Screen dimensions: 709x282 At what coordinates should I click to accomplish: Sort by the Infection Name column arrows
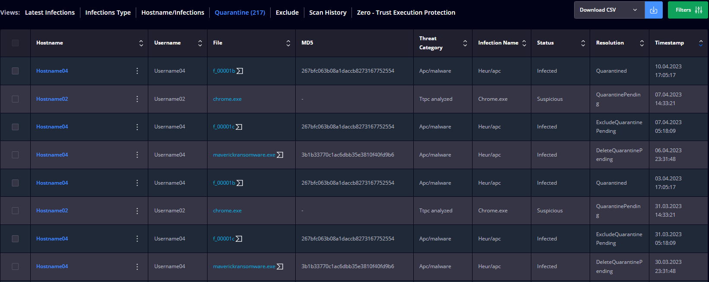pos(524,43)
